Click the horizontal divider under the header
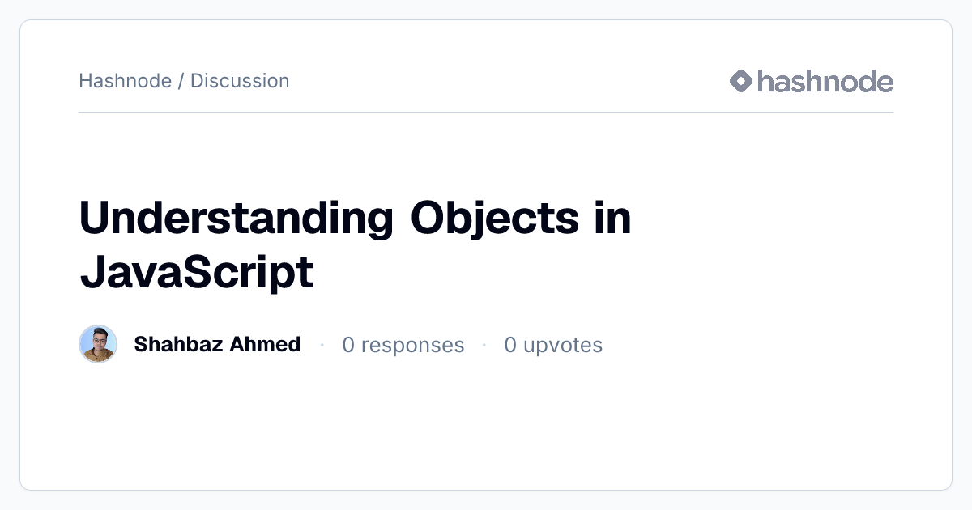 coord(486,112)
